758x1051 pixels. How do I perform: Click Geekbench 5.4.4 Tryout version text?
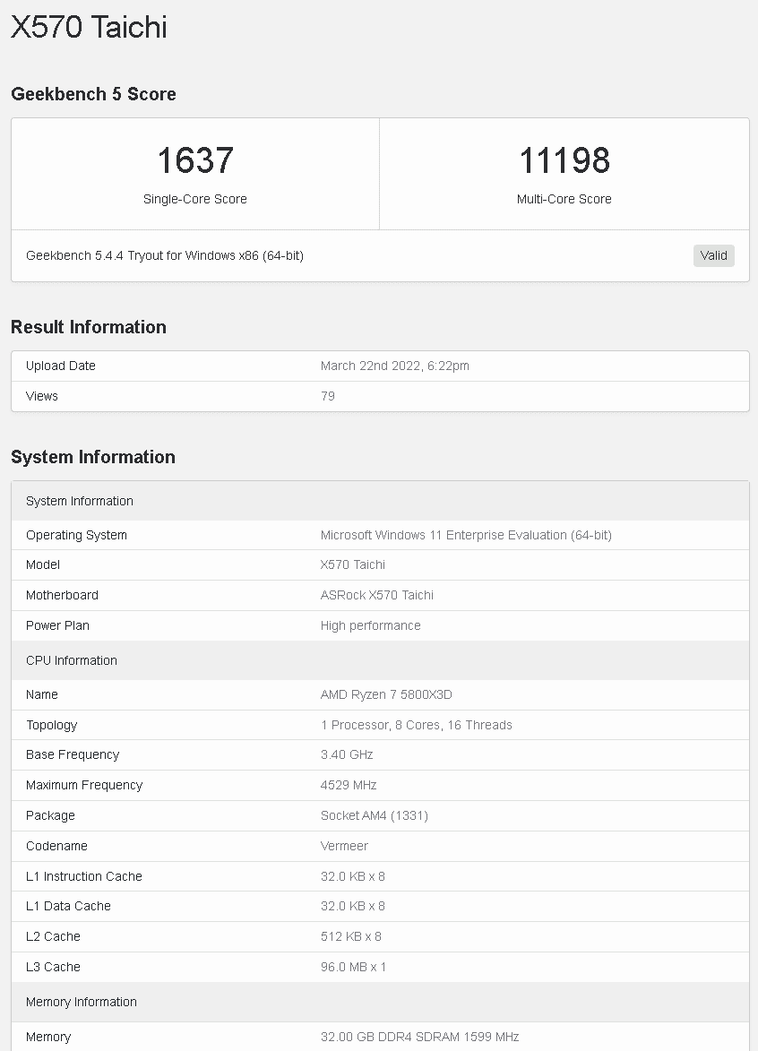pyautogui.click(x=165, y=255)
